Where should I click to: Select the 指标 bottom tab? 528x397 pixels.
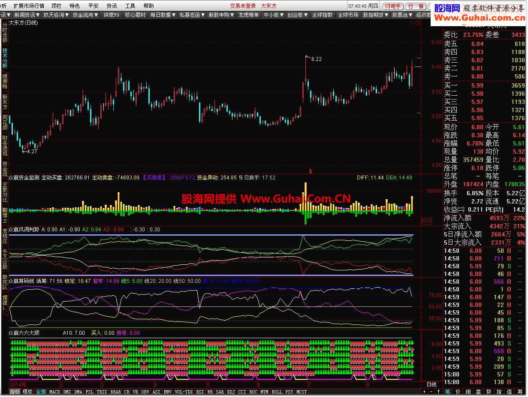click(x=15, y=392)
